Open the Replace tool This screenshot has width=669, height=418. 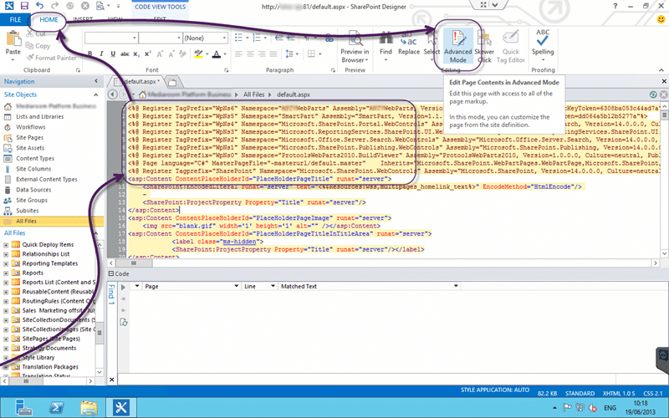pyautogui.click(x=409, y=43)
